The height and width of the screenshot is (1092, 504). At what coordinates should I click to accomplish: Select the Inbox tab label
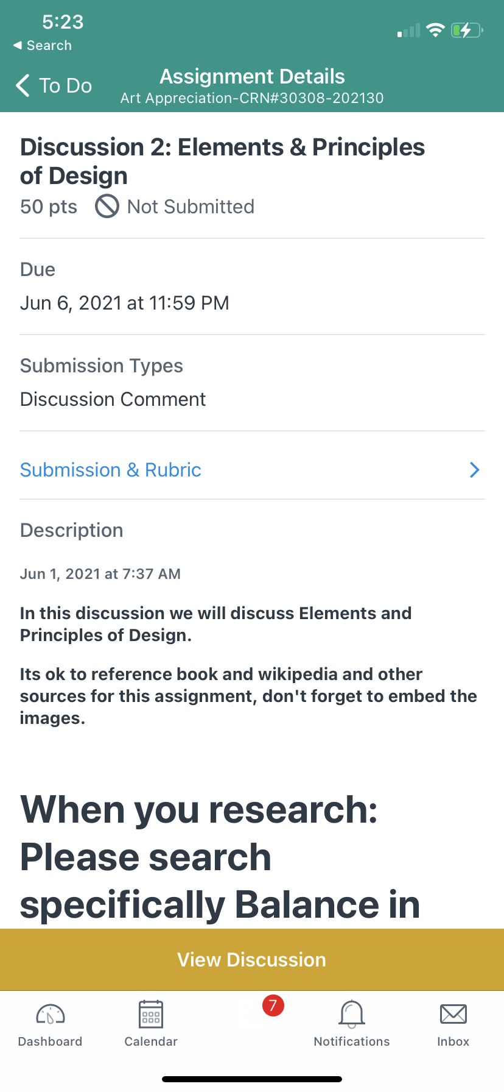(x=453, y=1041)
